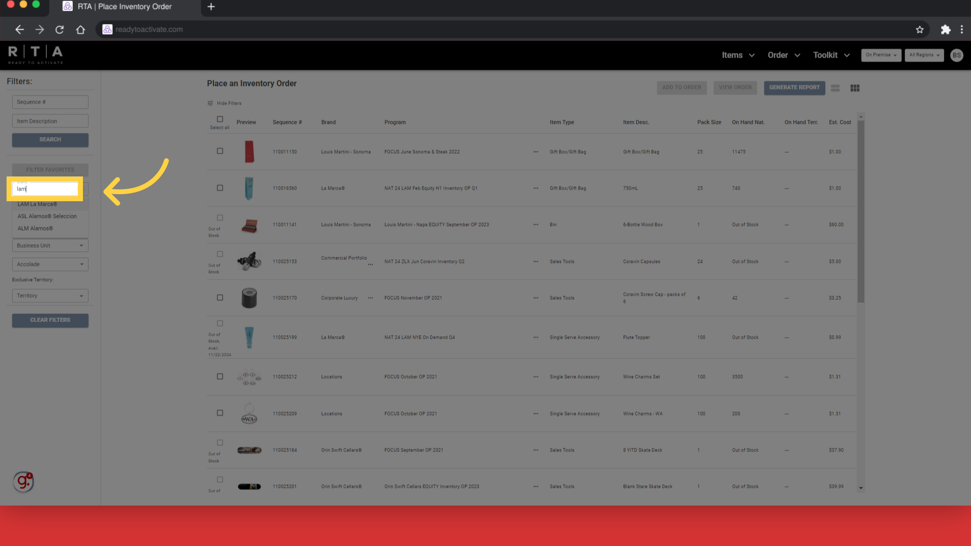Screen dimensions: 971x546
Task: Click the GENERATE REPORT button
Action: [x=795, y=87]
